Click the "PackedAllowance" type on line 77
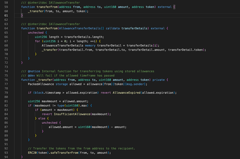Image resolution: width=240 pixels, height=159 pixels. tap(41, 84)
